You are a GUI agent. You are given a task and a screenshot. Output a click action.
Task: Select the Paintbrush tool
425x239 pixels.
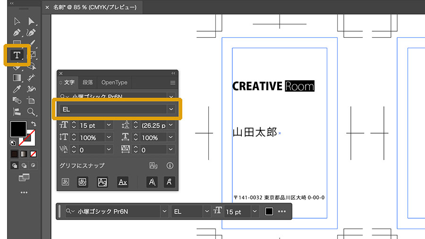pos(32,43)
